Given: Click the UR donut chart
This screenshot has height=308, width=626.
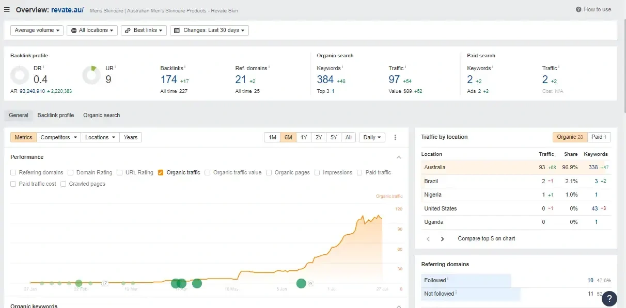Looking at the screenshot, I should pyautogui.click(x=92, y=75).
